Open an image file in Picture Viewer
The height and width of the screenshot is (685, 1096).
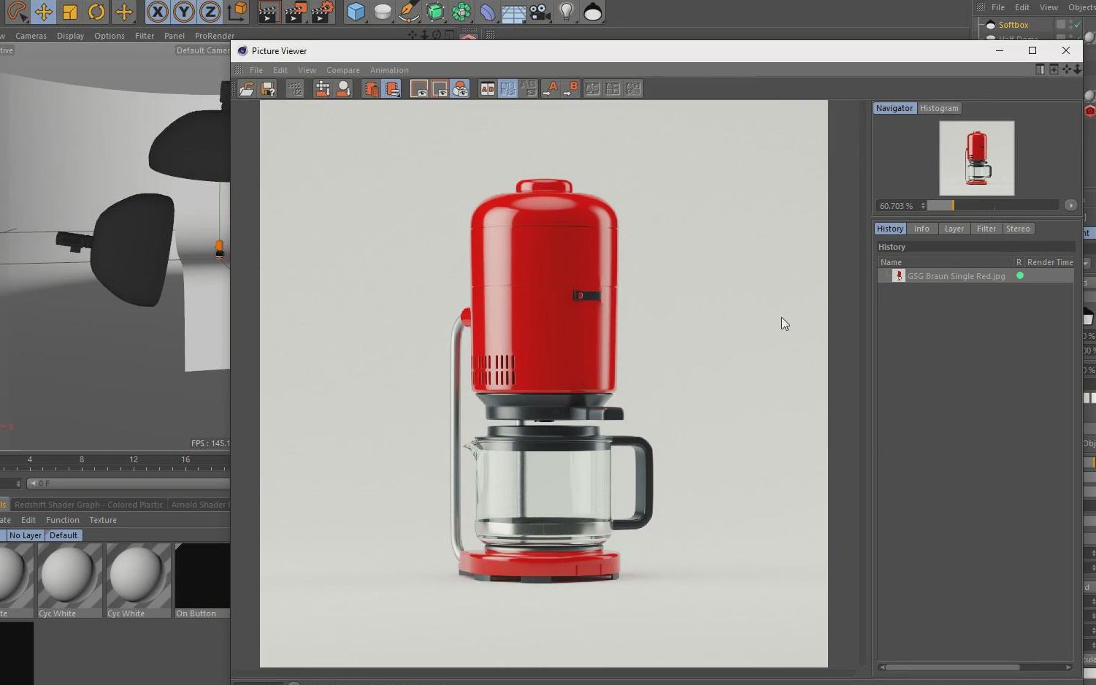(247, 88)
